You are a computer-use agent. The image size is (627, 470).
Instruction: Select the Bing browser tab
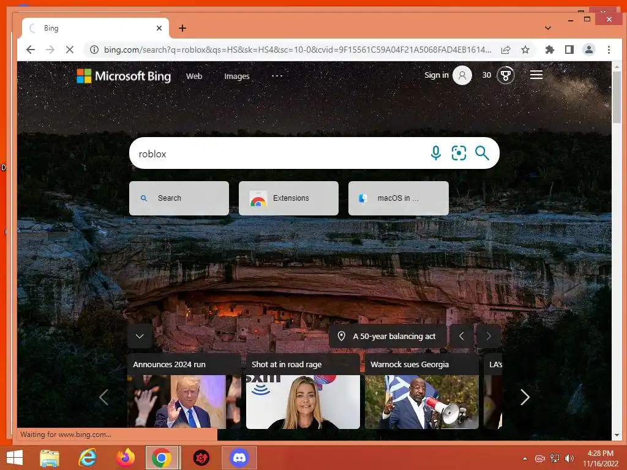tap(95, 28)
